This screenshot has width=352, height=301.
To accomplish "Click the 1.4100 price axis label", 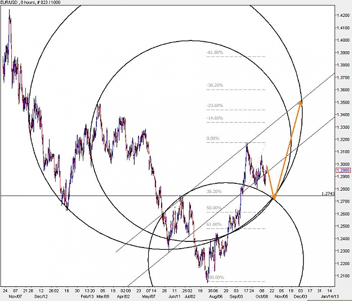I will coord(343,28).
